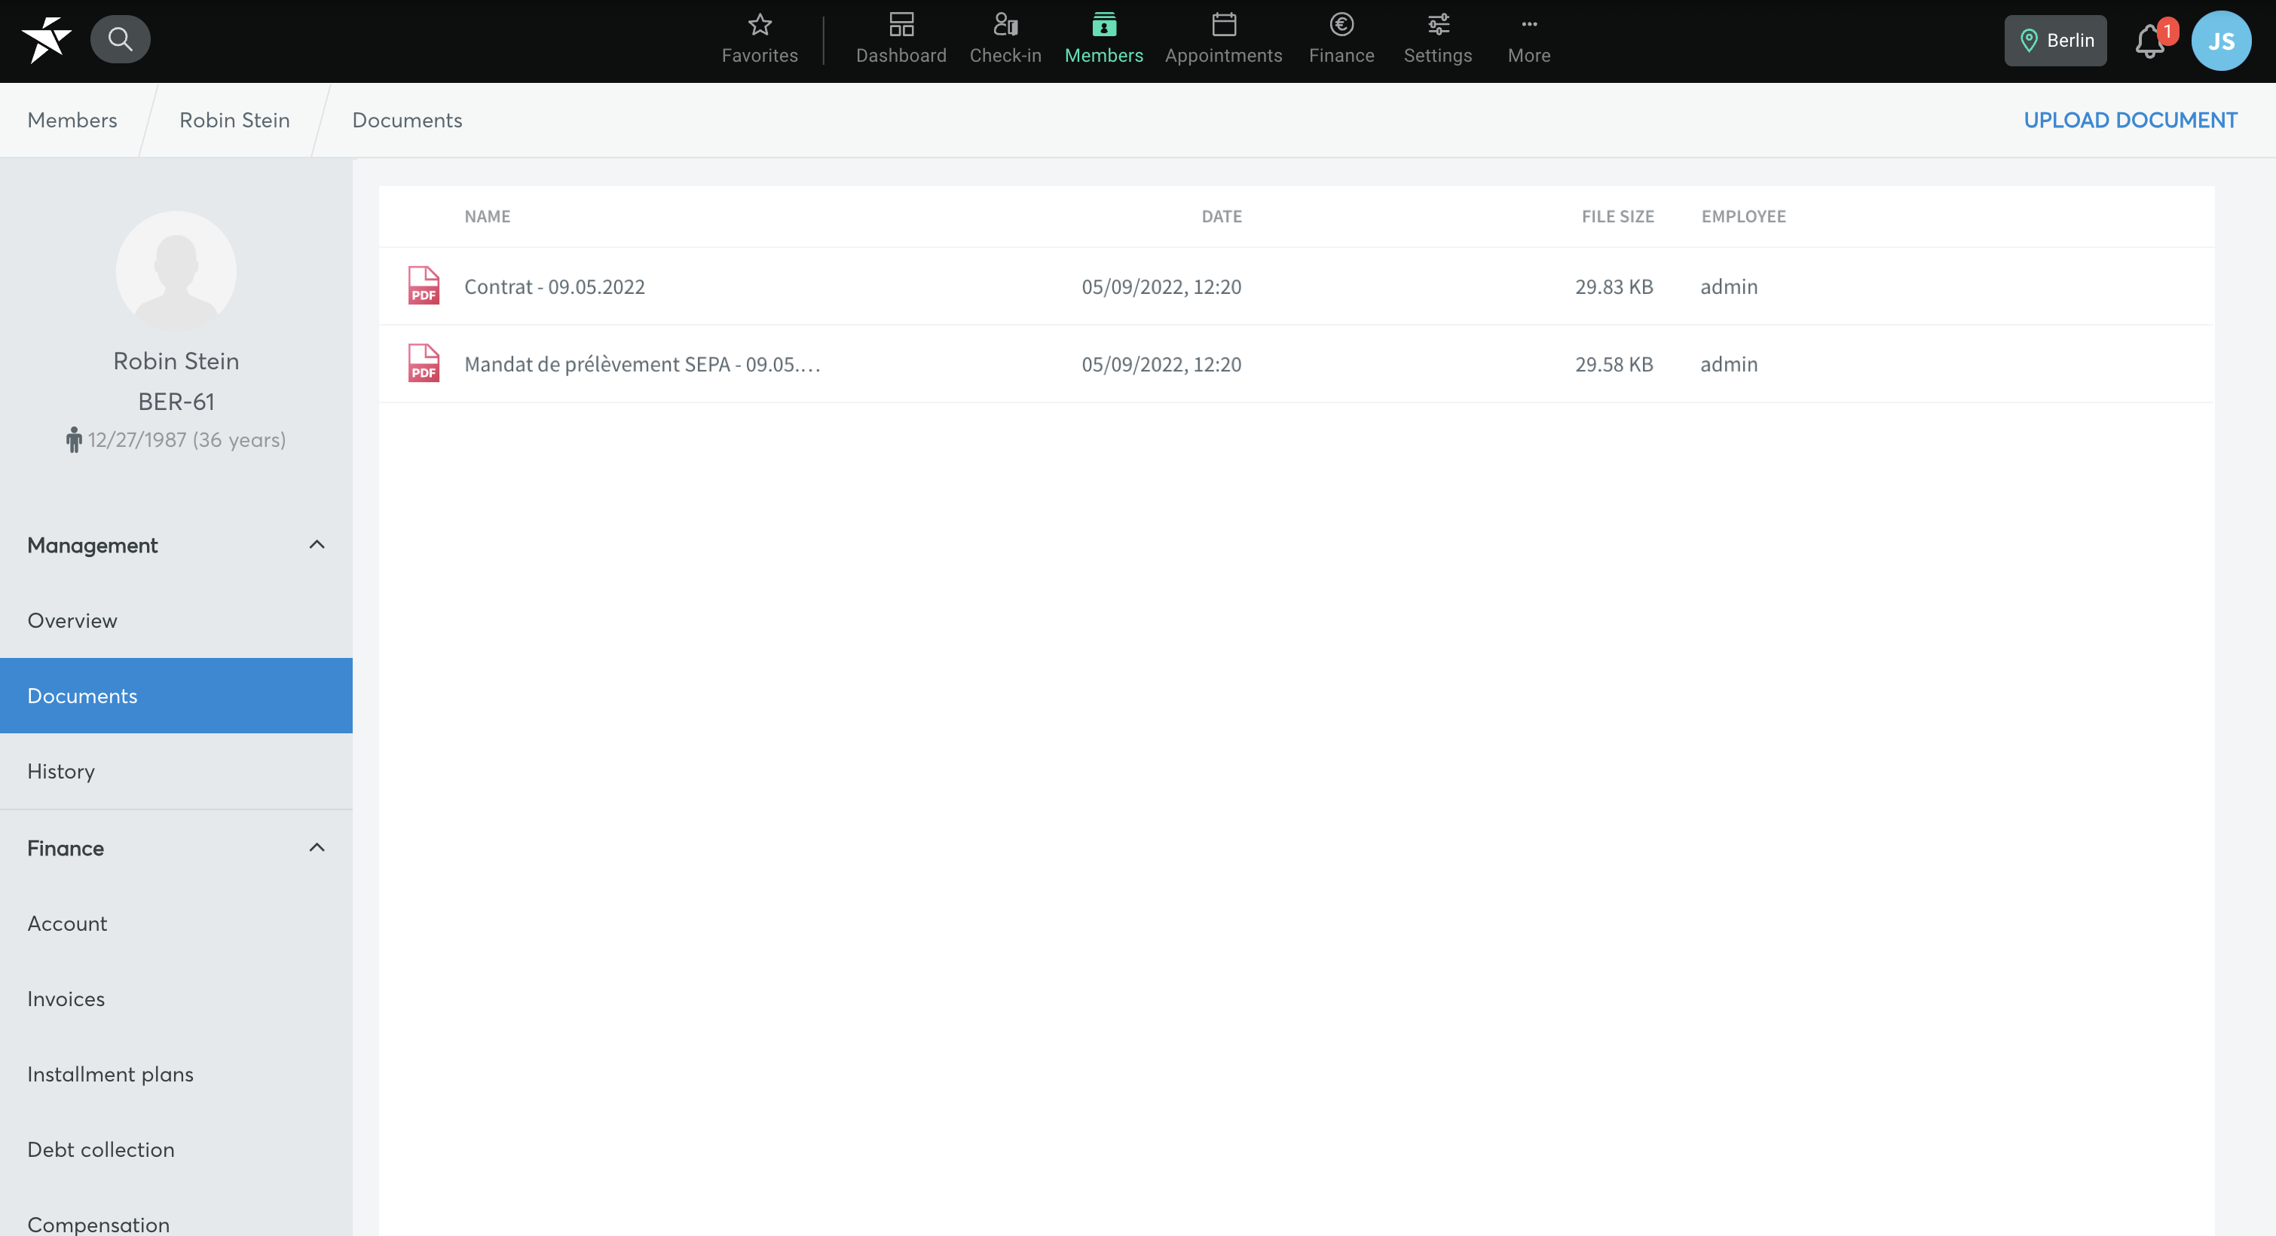Open JS user avatar menu
This screenshot has width=2276, height=1236.
(x=2221, y=41)
